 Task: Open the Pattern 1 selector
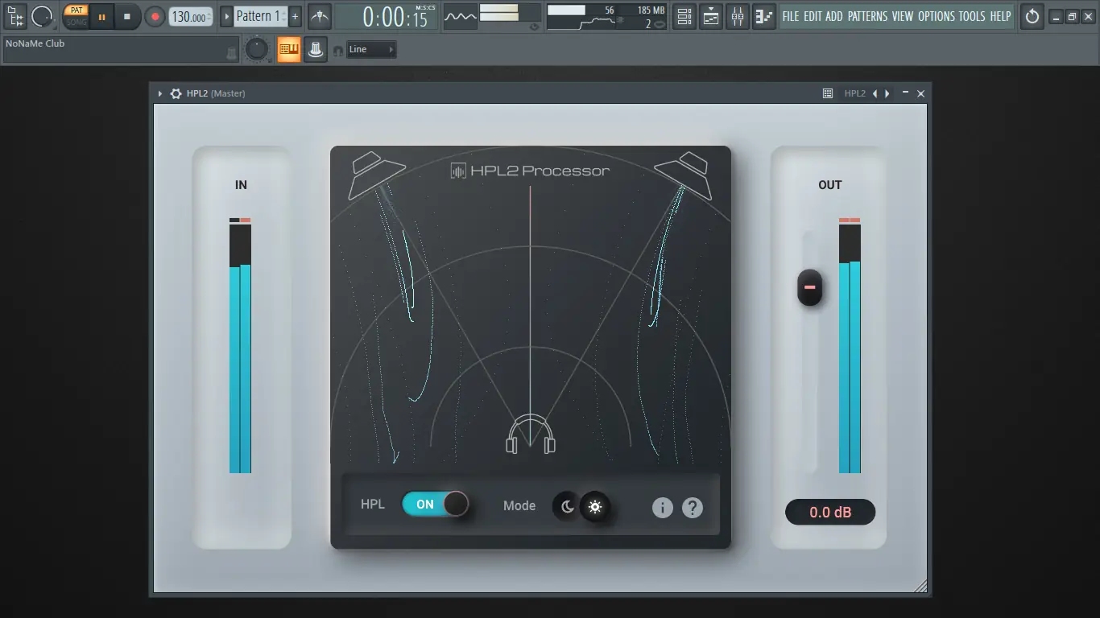pyautogui.click(x=260, y=16)
